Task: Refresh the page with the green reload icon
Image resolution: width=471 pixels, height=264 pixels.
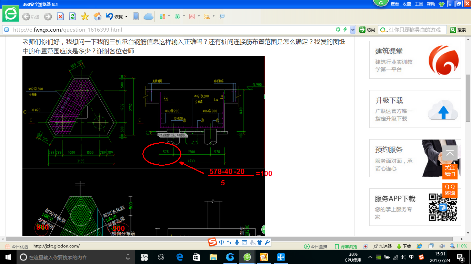Action: pyautogui.click(x=72, y=16)
